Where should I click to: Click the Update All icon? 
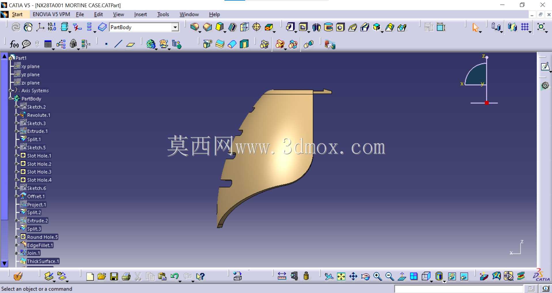[x=16, y=27]
